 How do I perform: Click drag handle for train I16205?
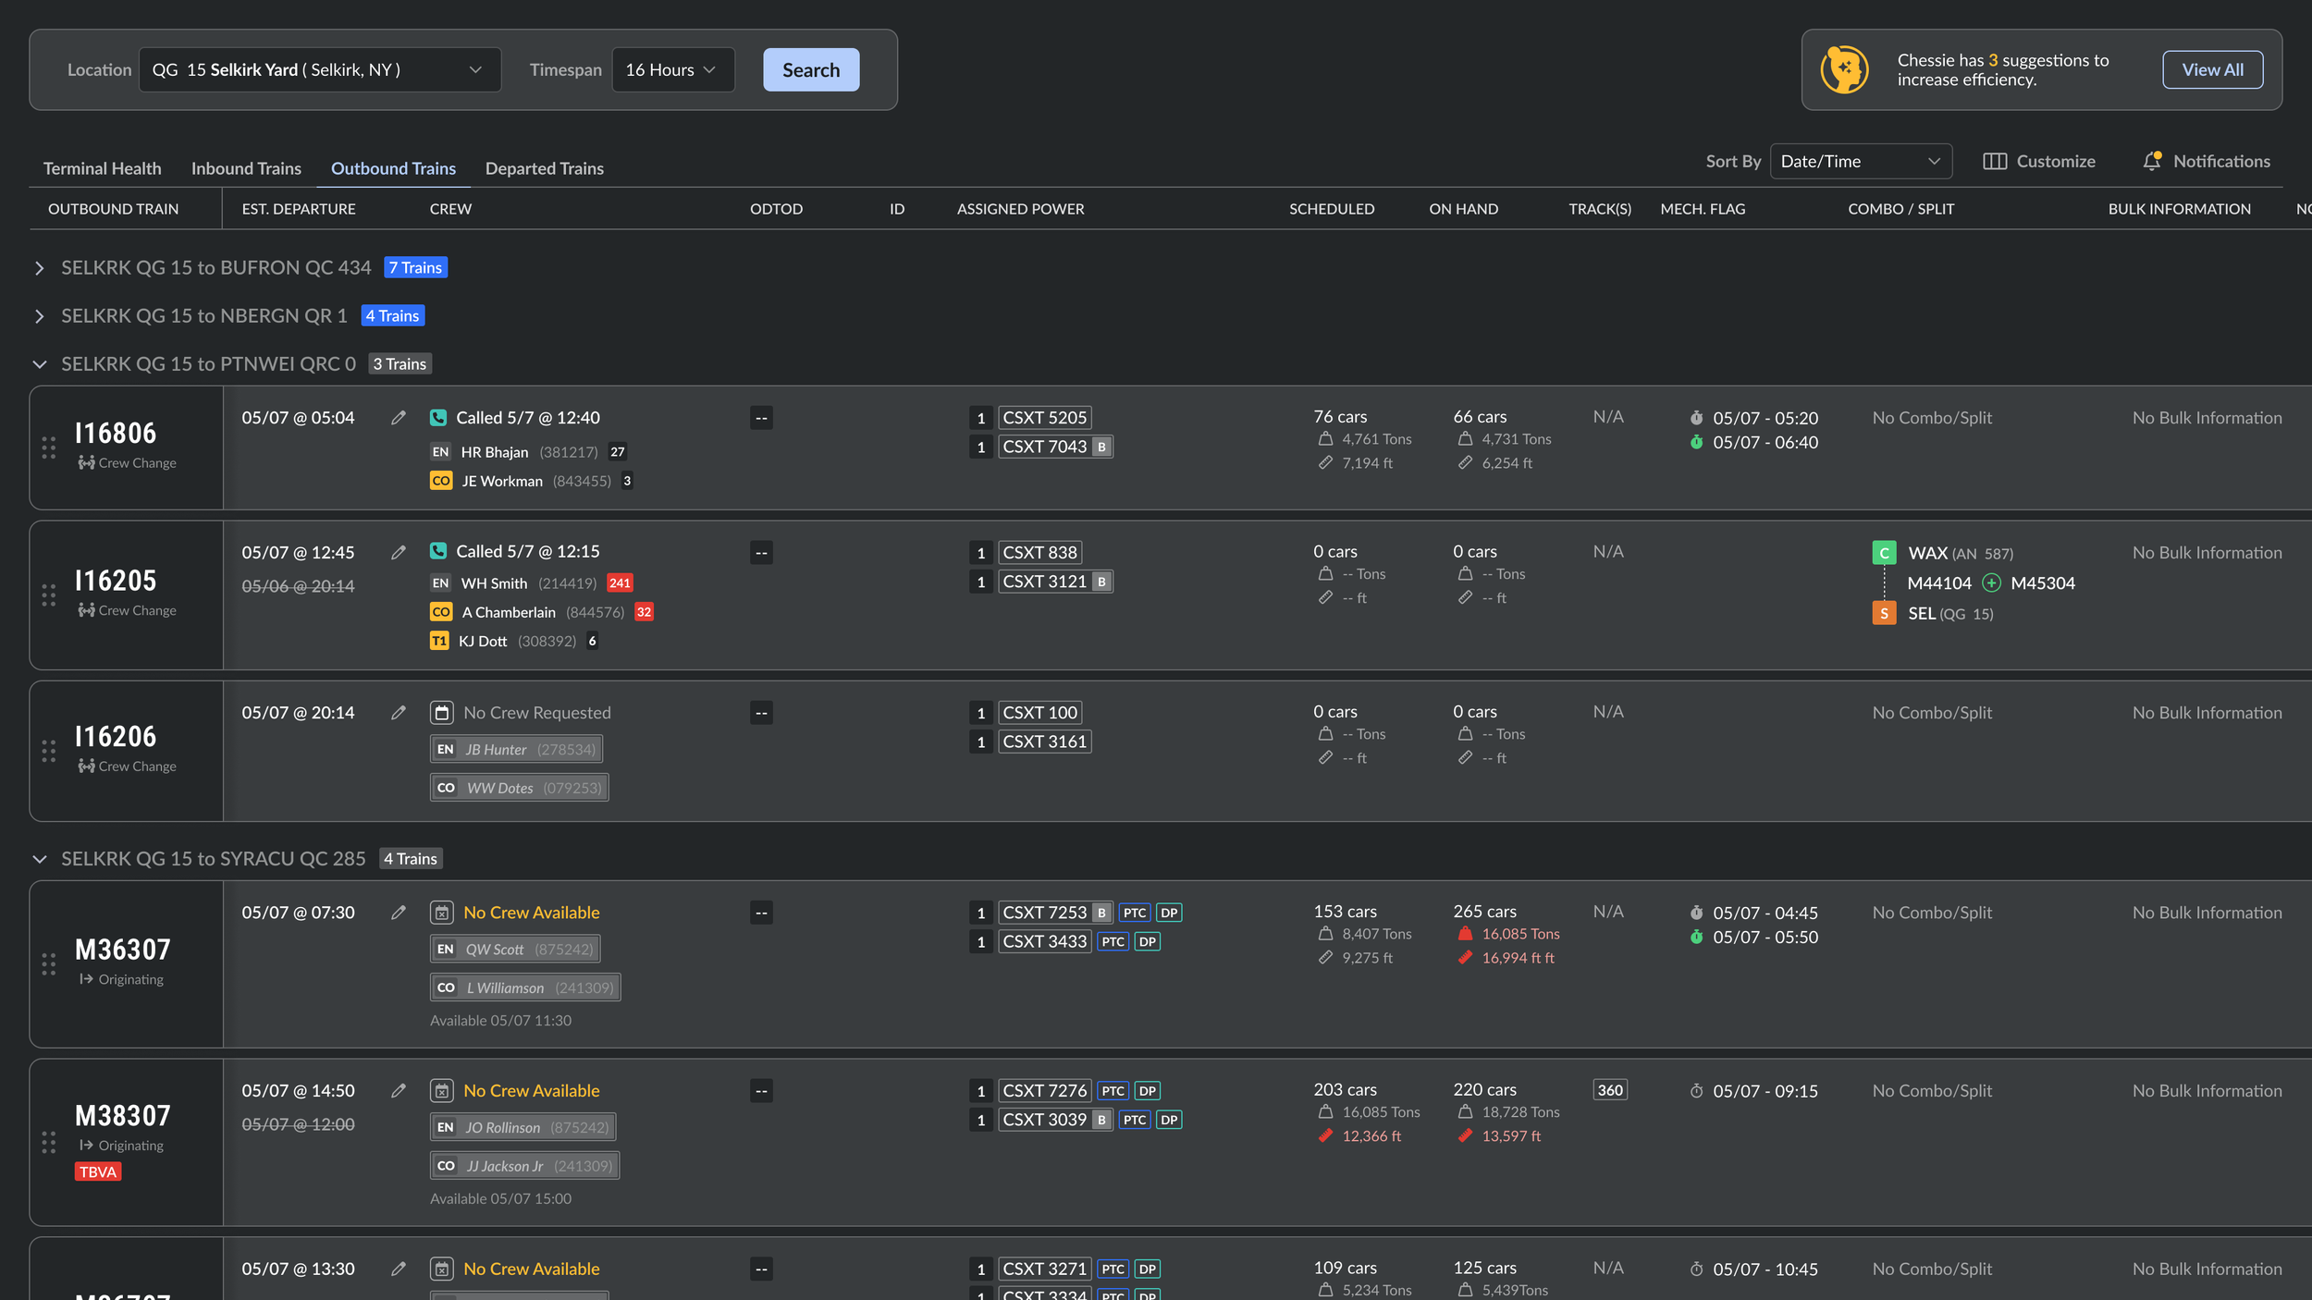click(x=49, y=595)
